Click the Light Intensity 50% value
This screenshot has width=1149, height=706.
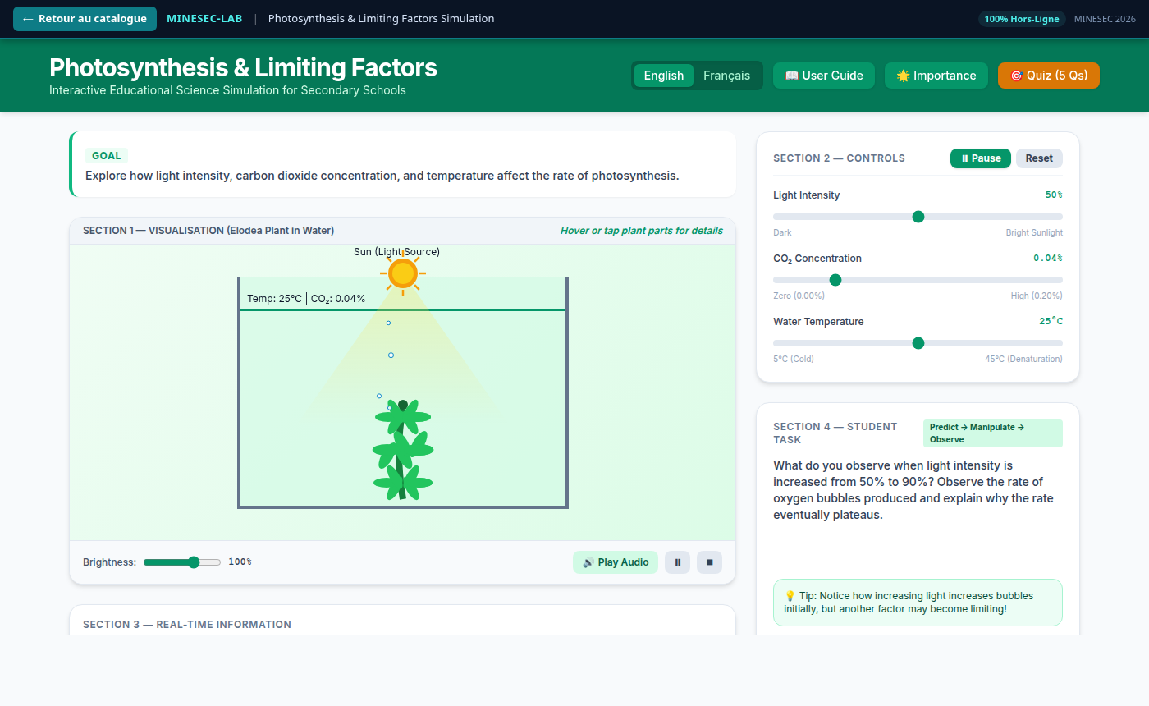[x=1054, y=195]
